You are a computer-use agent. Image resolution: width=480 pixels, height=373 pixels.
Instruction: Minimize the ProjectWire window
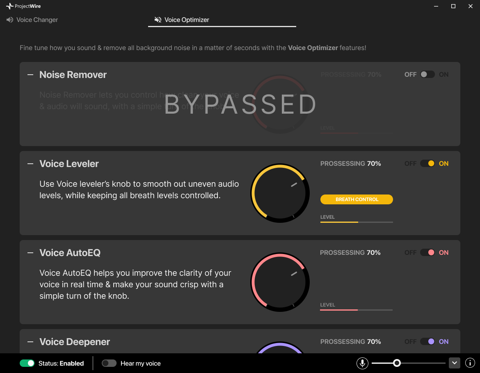pos(436,6)
